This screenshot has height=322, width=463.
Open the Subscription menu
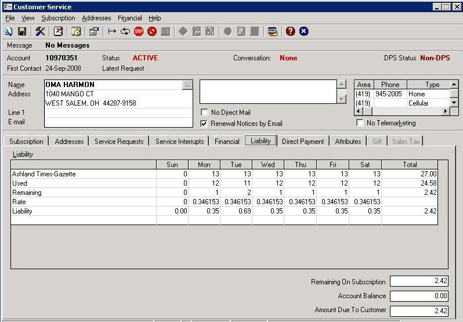58,18
